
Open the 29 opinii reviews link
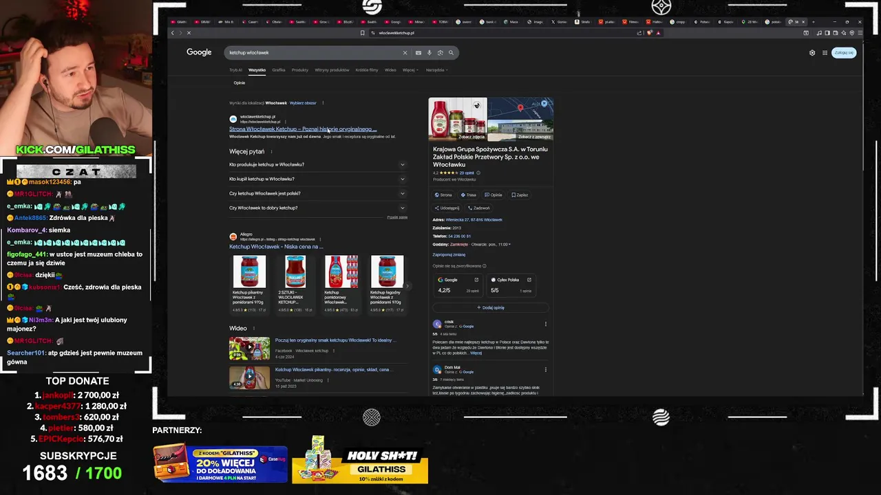(x=467, y=173)
